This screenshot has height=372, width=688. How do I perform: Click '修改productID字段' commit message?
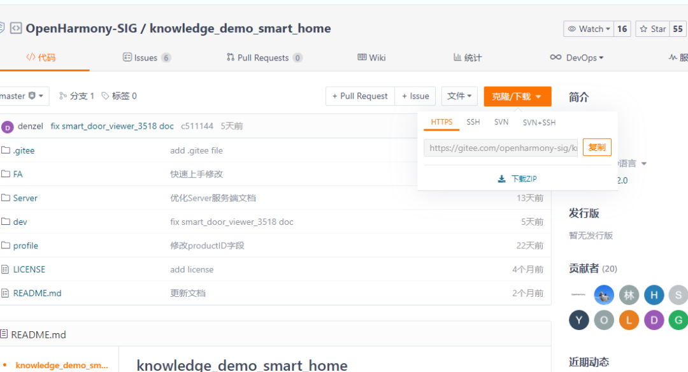[x=207, y=246]
